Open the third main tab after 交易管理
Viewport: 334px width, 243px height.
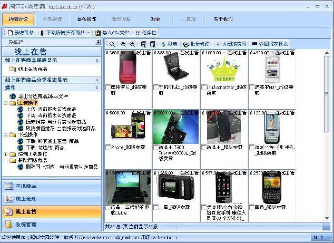coord(87,19)
